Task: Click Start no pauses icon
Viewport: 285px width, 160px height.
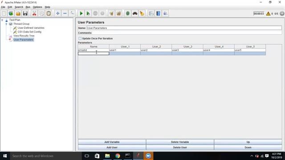Action: tap(88, 13)
